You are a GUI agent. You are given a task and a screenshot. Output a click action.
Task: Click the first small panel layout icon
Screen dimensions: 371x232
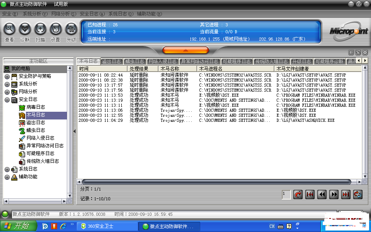point(351,53)
